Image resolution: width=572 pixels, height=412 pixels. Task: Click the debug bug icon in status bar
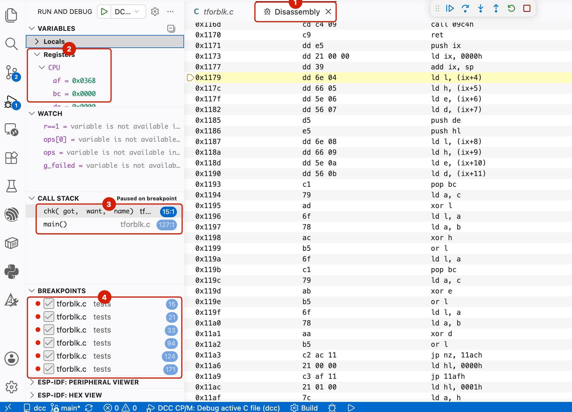click(332, 408)
